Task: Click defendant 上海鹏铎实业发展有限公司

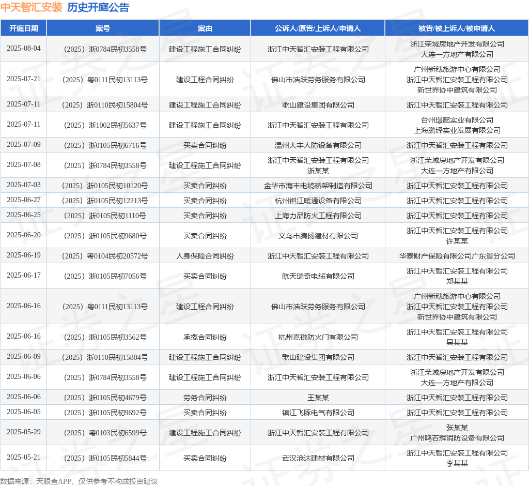Action: [x=457, y=130]
